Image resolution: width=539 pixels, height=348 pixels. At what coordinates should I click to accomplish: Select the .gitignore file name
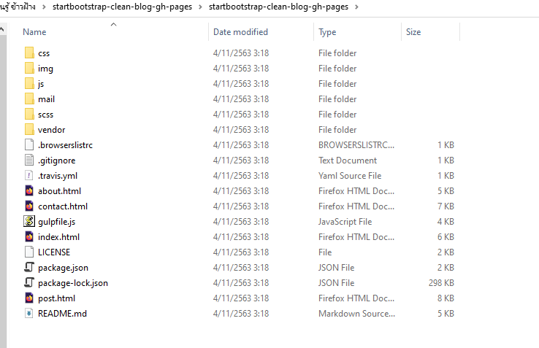[57, 161]
